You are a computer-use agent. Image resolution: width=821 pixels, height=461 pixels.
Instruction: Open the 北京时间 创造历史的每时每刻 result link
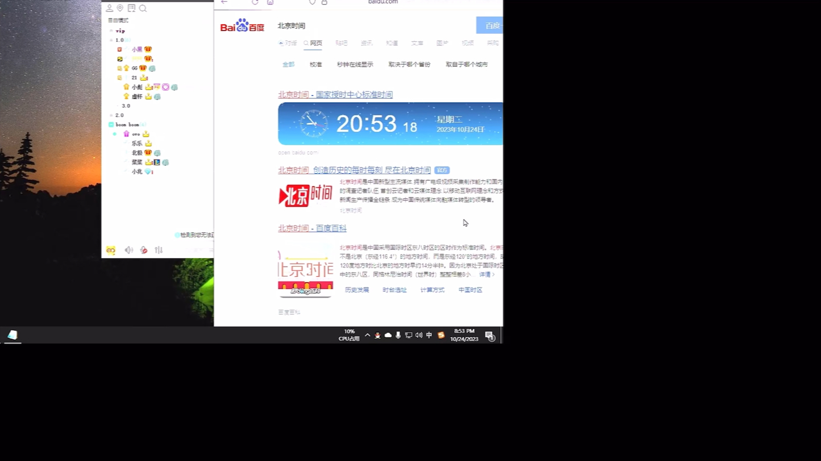coord(354,170)
